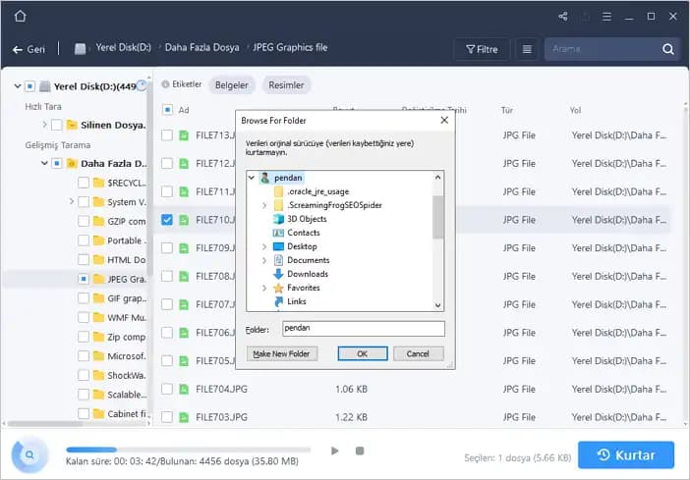
Task: Click the home icon in title bar
Action: pos(21,16)
